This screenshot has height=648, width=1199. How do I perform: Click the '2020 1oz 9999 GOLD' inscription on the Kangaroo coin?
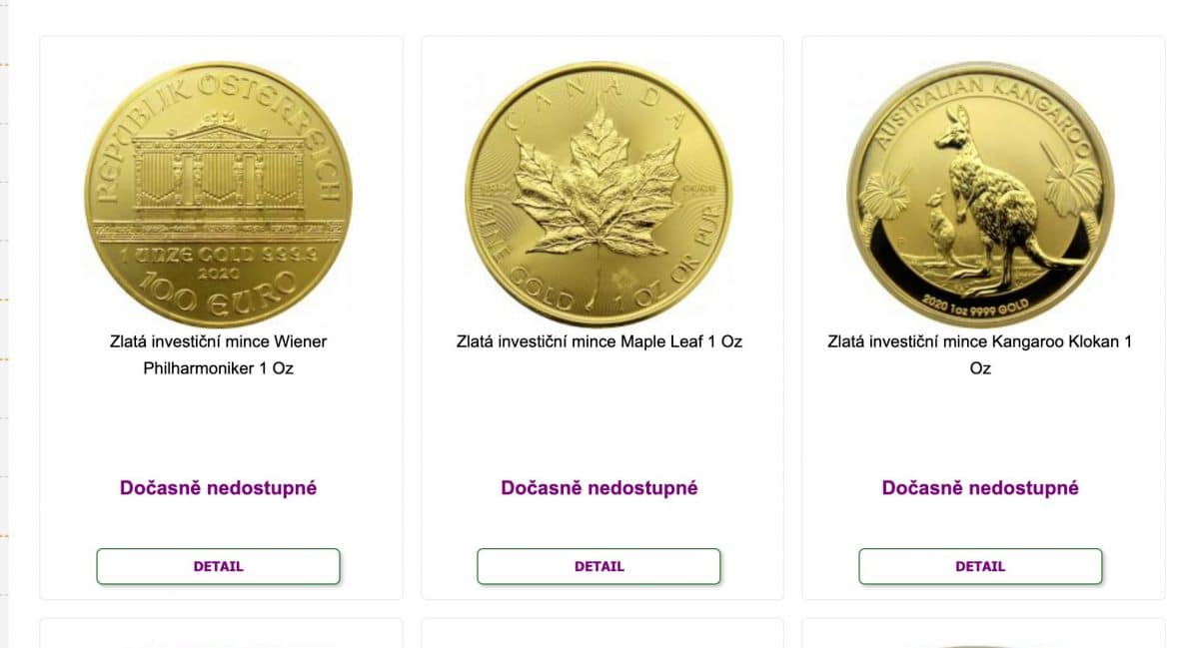pos(979,300)
